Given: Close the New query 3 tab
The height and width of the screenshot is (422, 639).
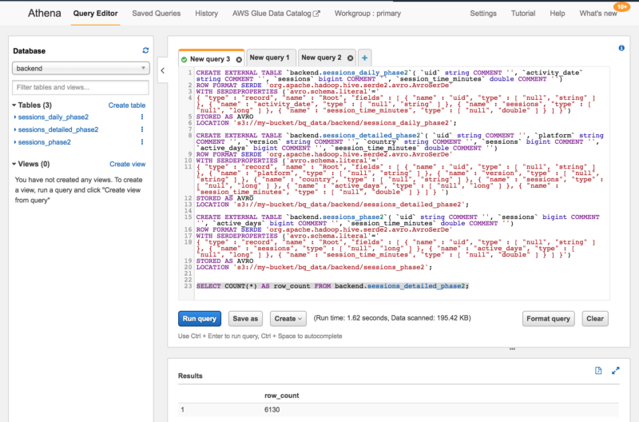Looking at the screenshot, I should coord(238,58).
